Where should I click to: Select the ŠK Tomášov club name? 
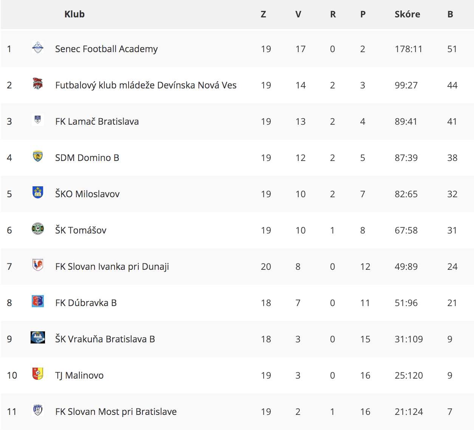(x=81, y=230)
